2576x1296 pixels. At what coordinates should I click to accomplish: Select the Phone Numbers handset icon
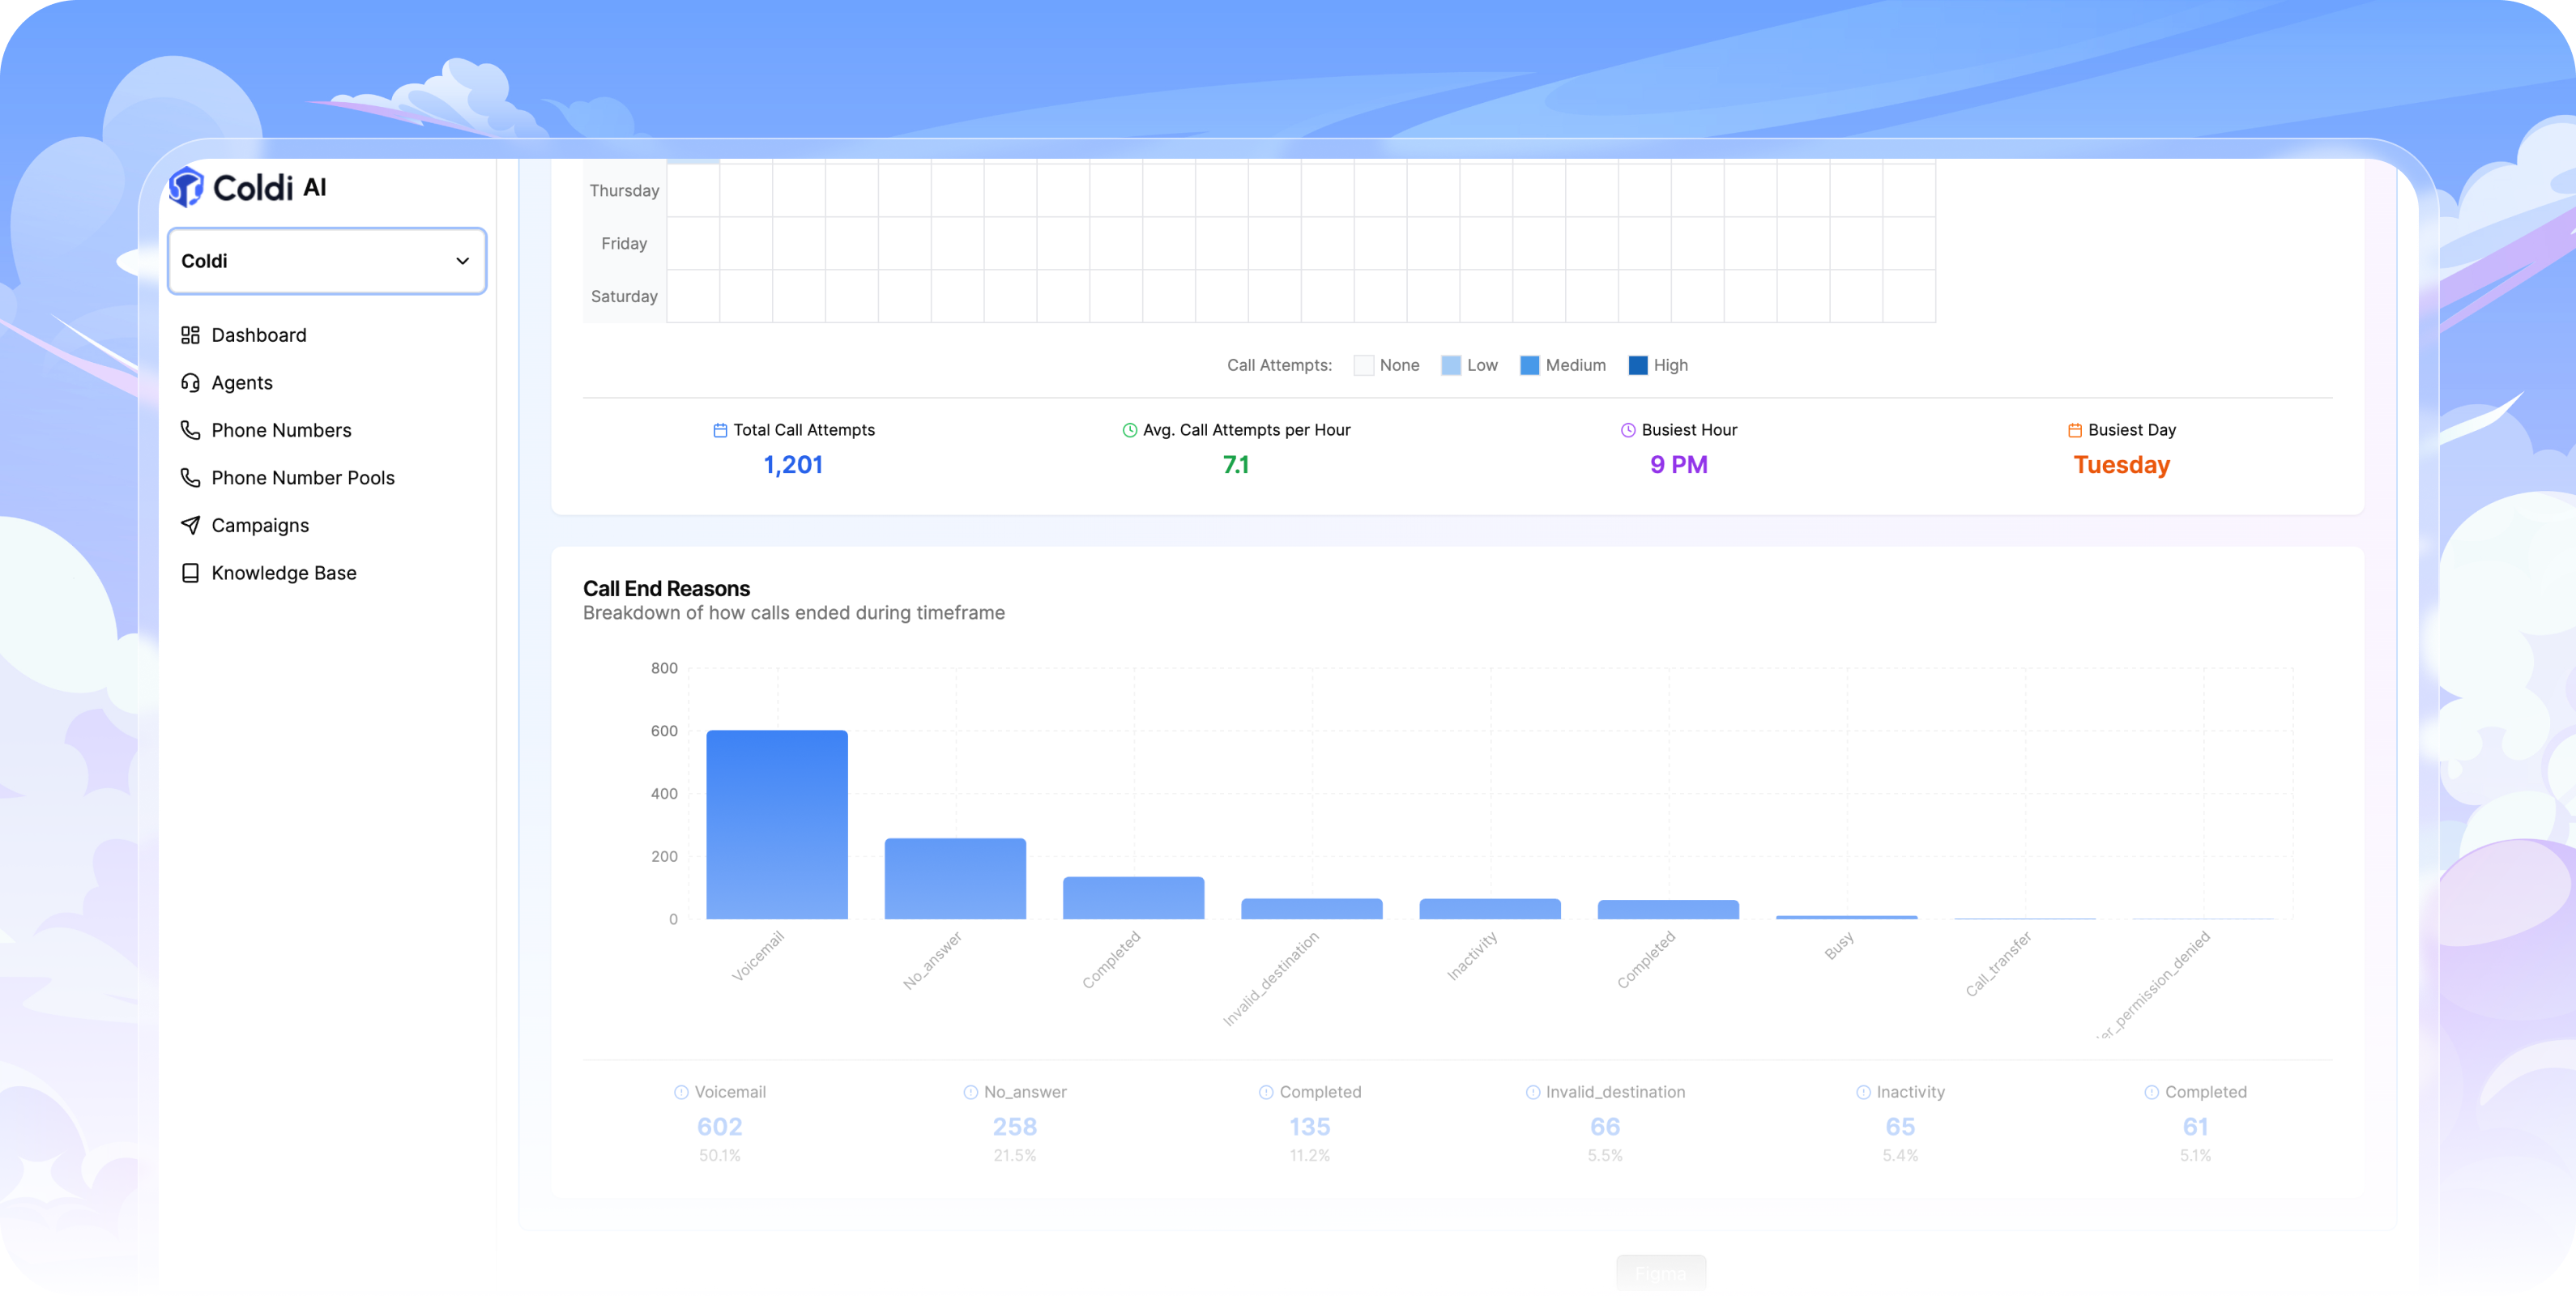point(190,430)
